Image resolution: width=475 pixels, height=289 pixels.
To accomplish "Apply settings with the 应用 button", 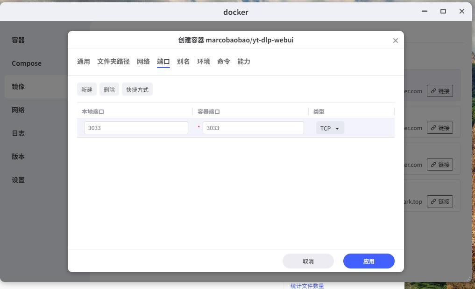I will pyautogui.click(x=369, y=261).
